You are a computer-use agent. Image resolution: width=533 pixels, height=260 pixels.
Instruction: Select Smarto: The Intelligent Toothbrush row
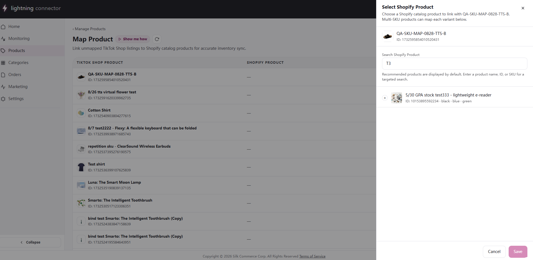224,203
